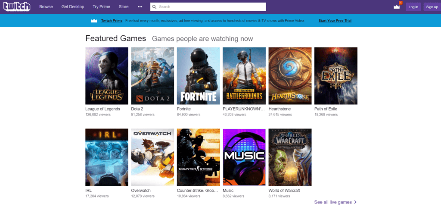
Task: Click the 126,082 viewers text
Action: point(98,115)
